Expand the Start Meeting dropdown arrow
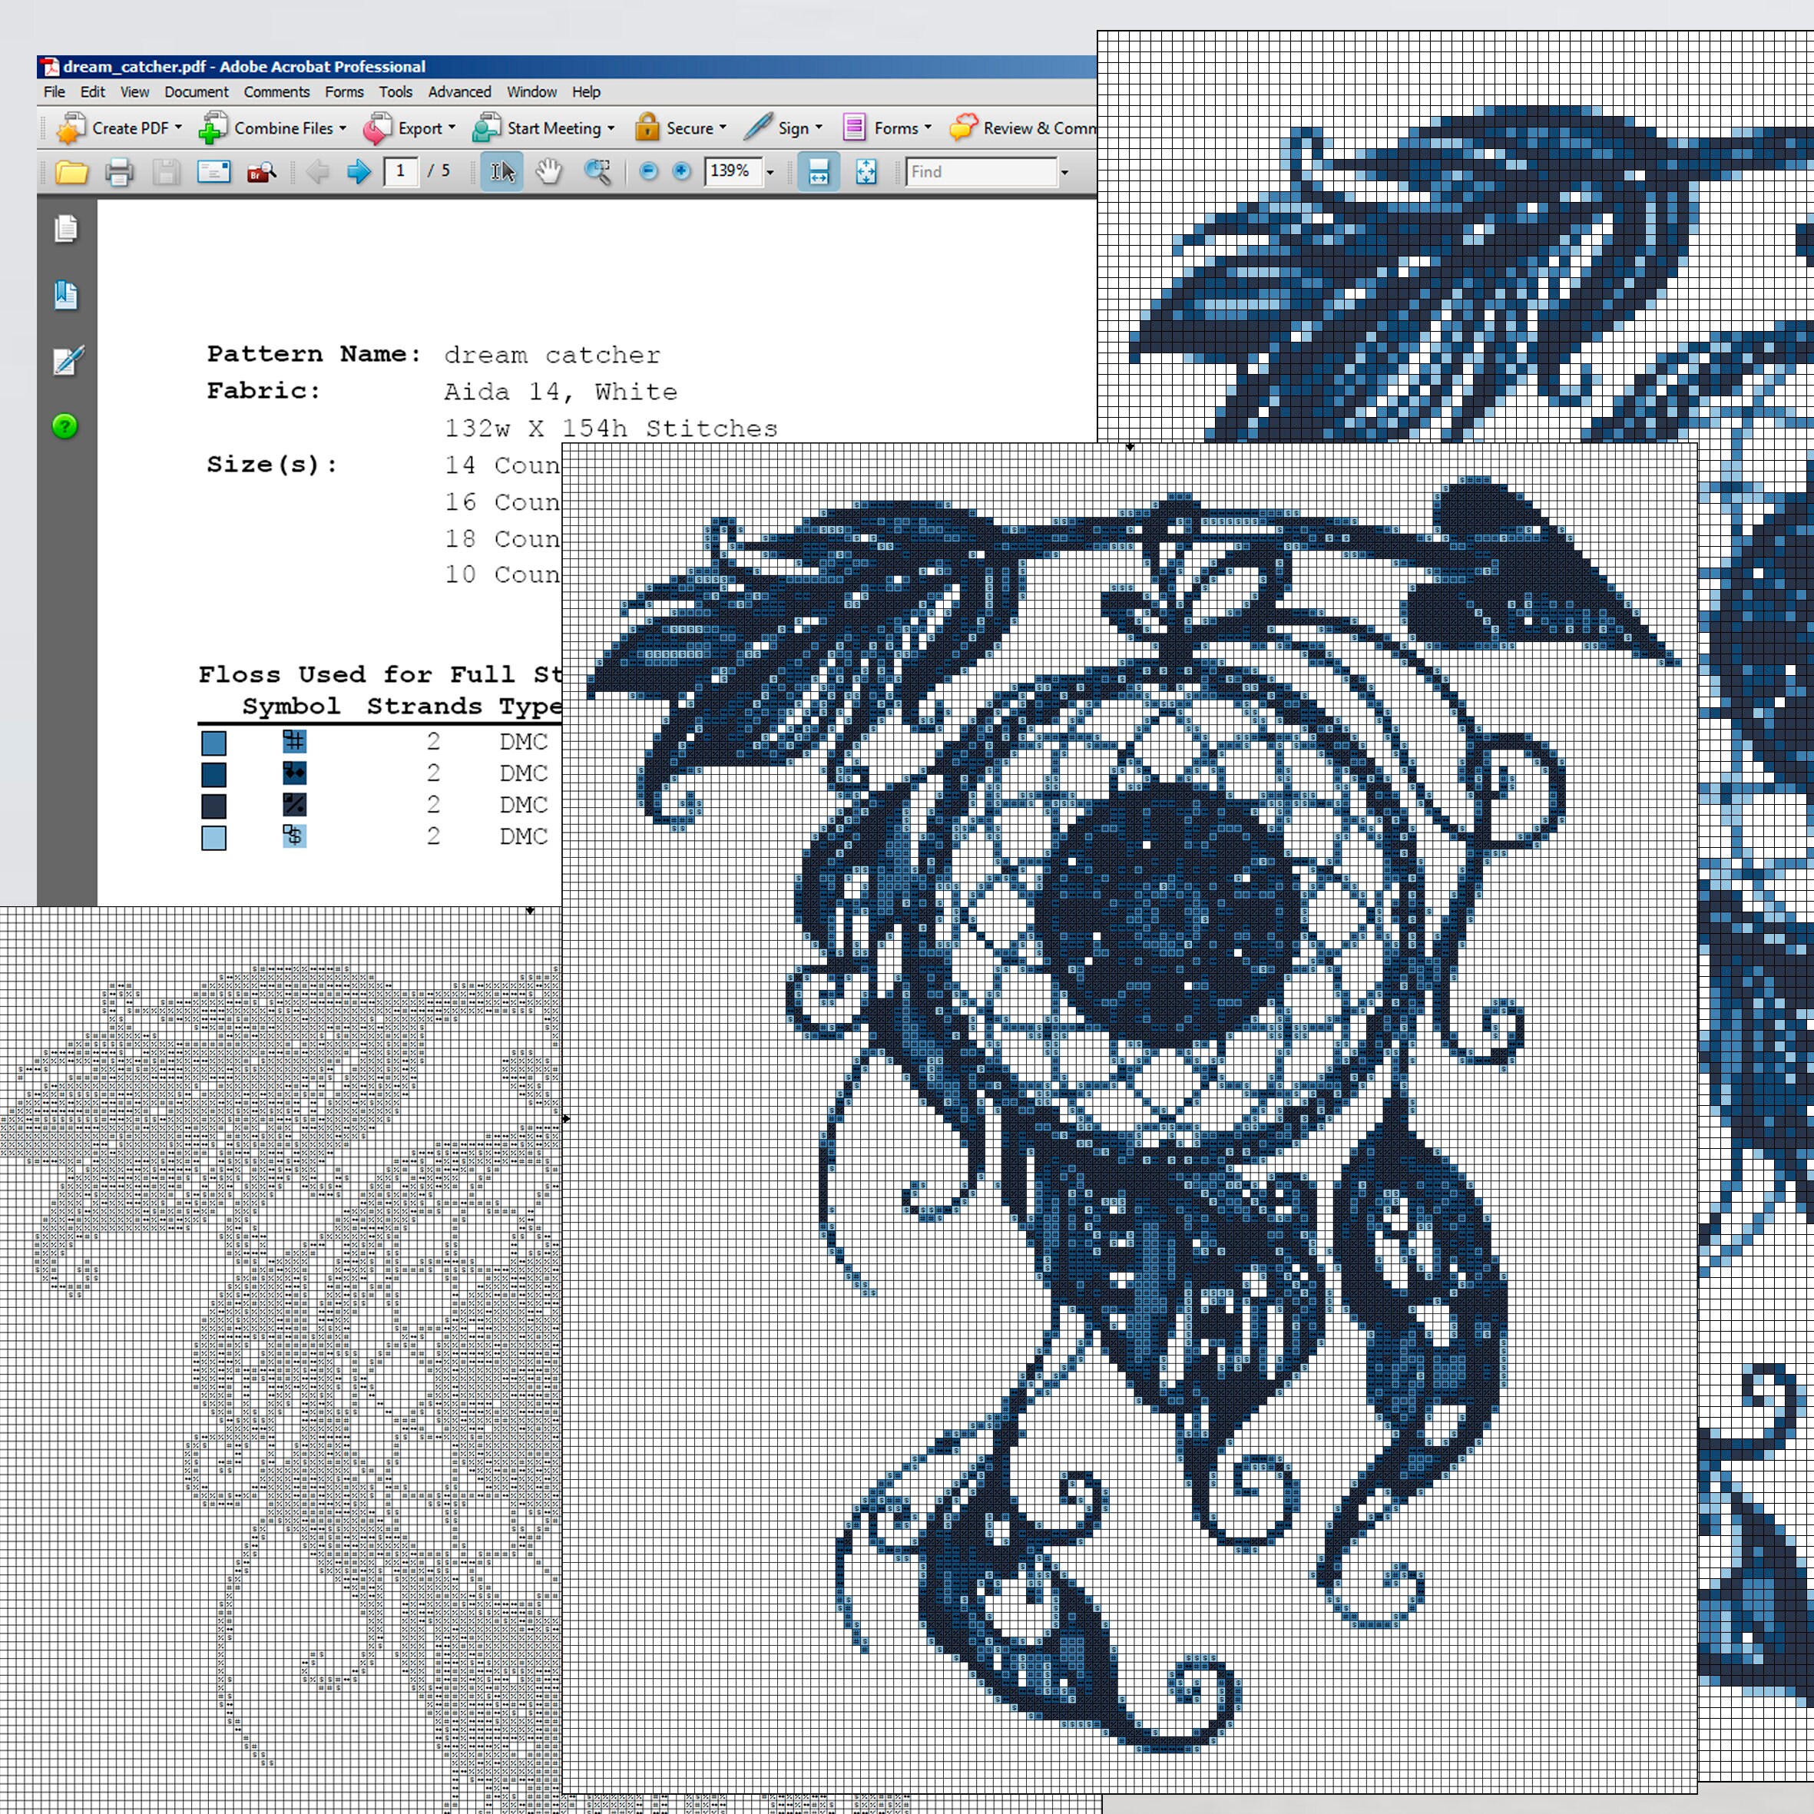Image resolution: width=1814 pixels, height=1814 pixels. tap(611, 127)
